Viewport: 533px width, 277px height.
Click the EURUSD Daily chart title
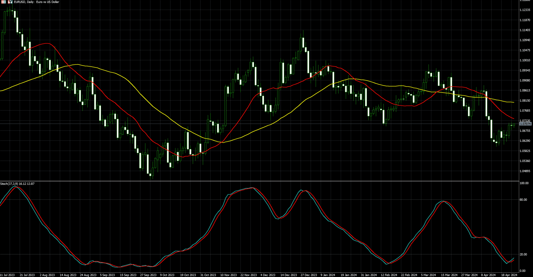tap(36, 2)
